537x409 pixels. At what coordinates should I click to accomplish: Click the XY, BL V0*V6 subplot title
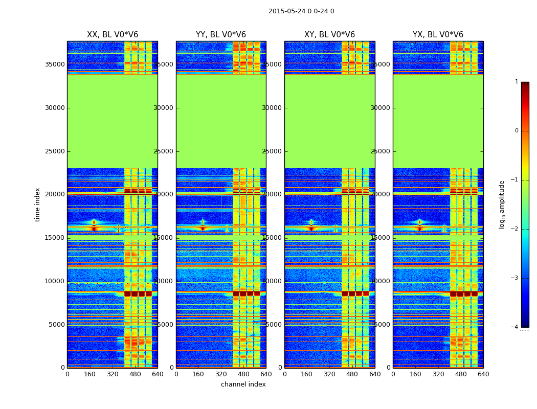click(329, 35)
